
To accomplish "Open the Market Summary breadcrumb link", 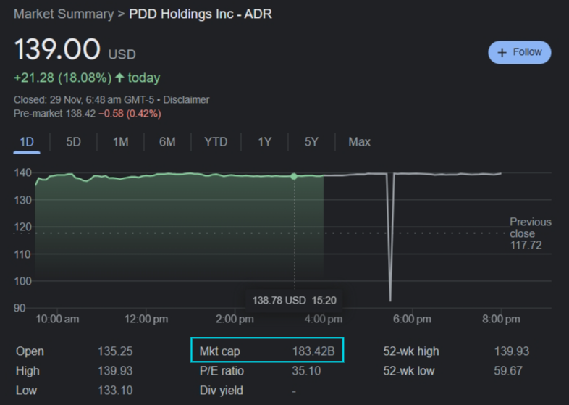I will tap(64, 14).
